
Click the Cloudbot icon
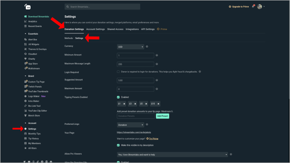coord(25,54)
